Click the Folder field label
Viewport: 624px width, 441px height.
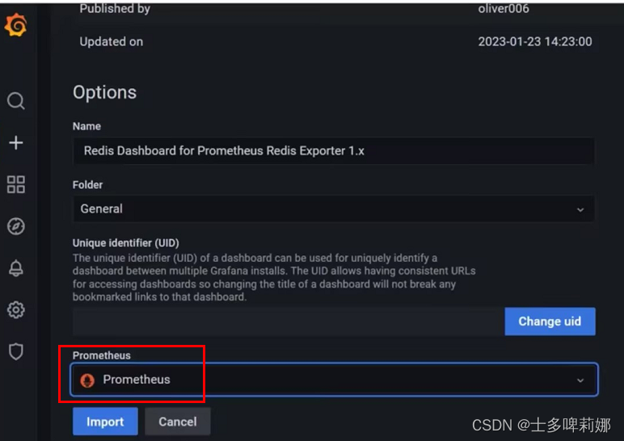87,184
